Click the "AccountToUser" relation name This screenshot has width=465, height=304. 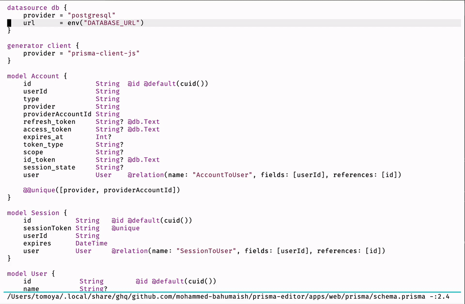pos(222,175)
